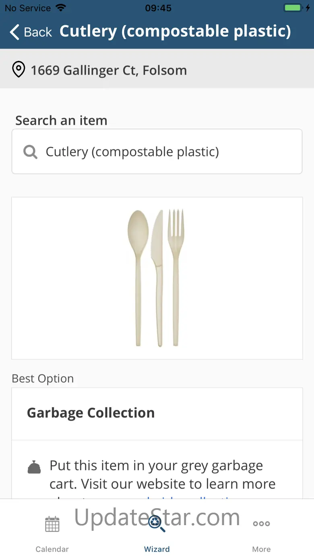Switch to the Calendar tab label
Viewport: 314px width, 559px height.
[52, 549]
